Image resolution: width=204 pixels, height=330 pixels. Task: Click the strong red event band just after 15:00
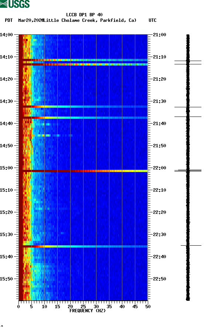pyautogui.click(x=83, y=171)
